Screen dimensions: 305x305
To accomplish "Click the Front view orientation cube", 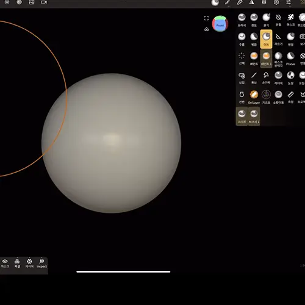I will click(220, 24).
